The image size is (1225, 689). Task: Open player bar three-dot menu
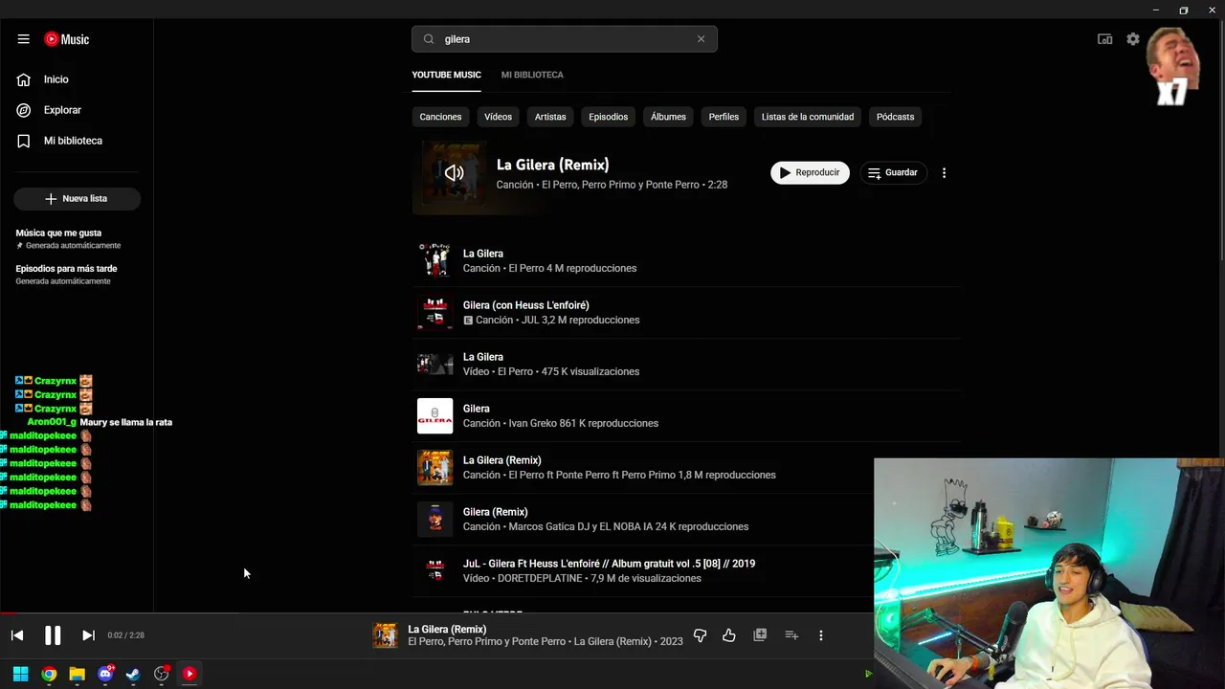(820, 635)
